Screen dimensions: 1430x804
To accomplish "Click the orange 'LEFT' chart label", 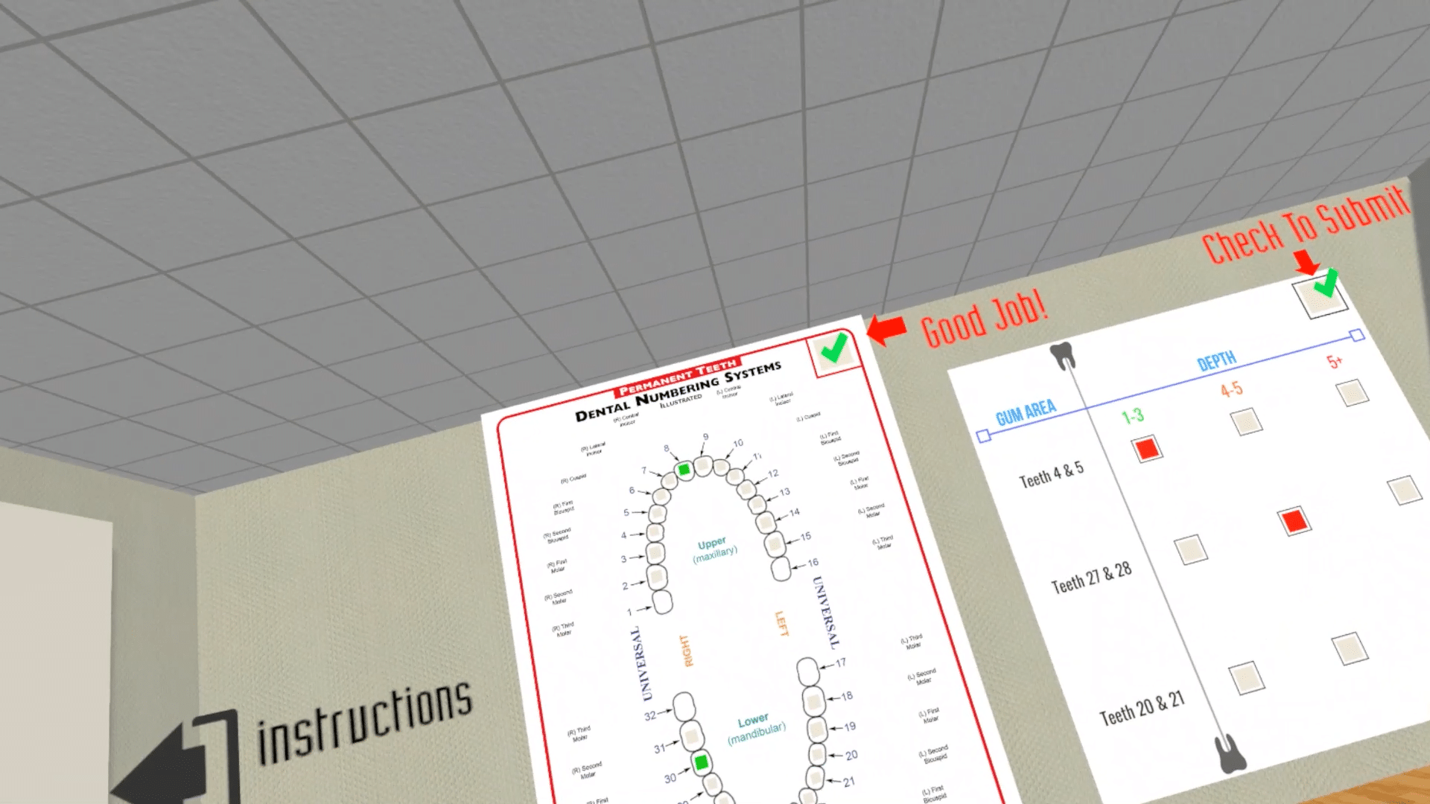I will pos(781,624).
